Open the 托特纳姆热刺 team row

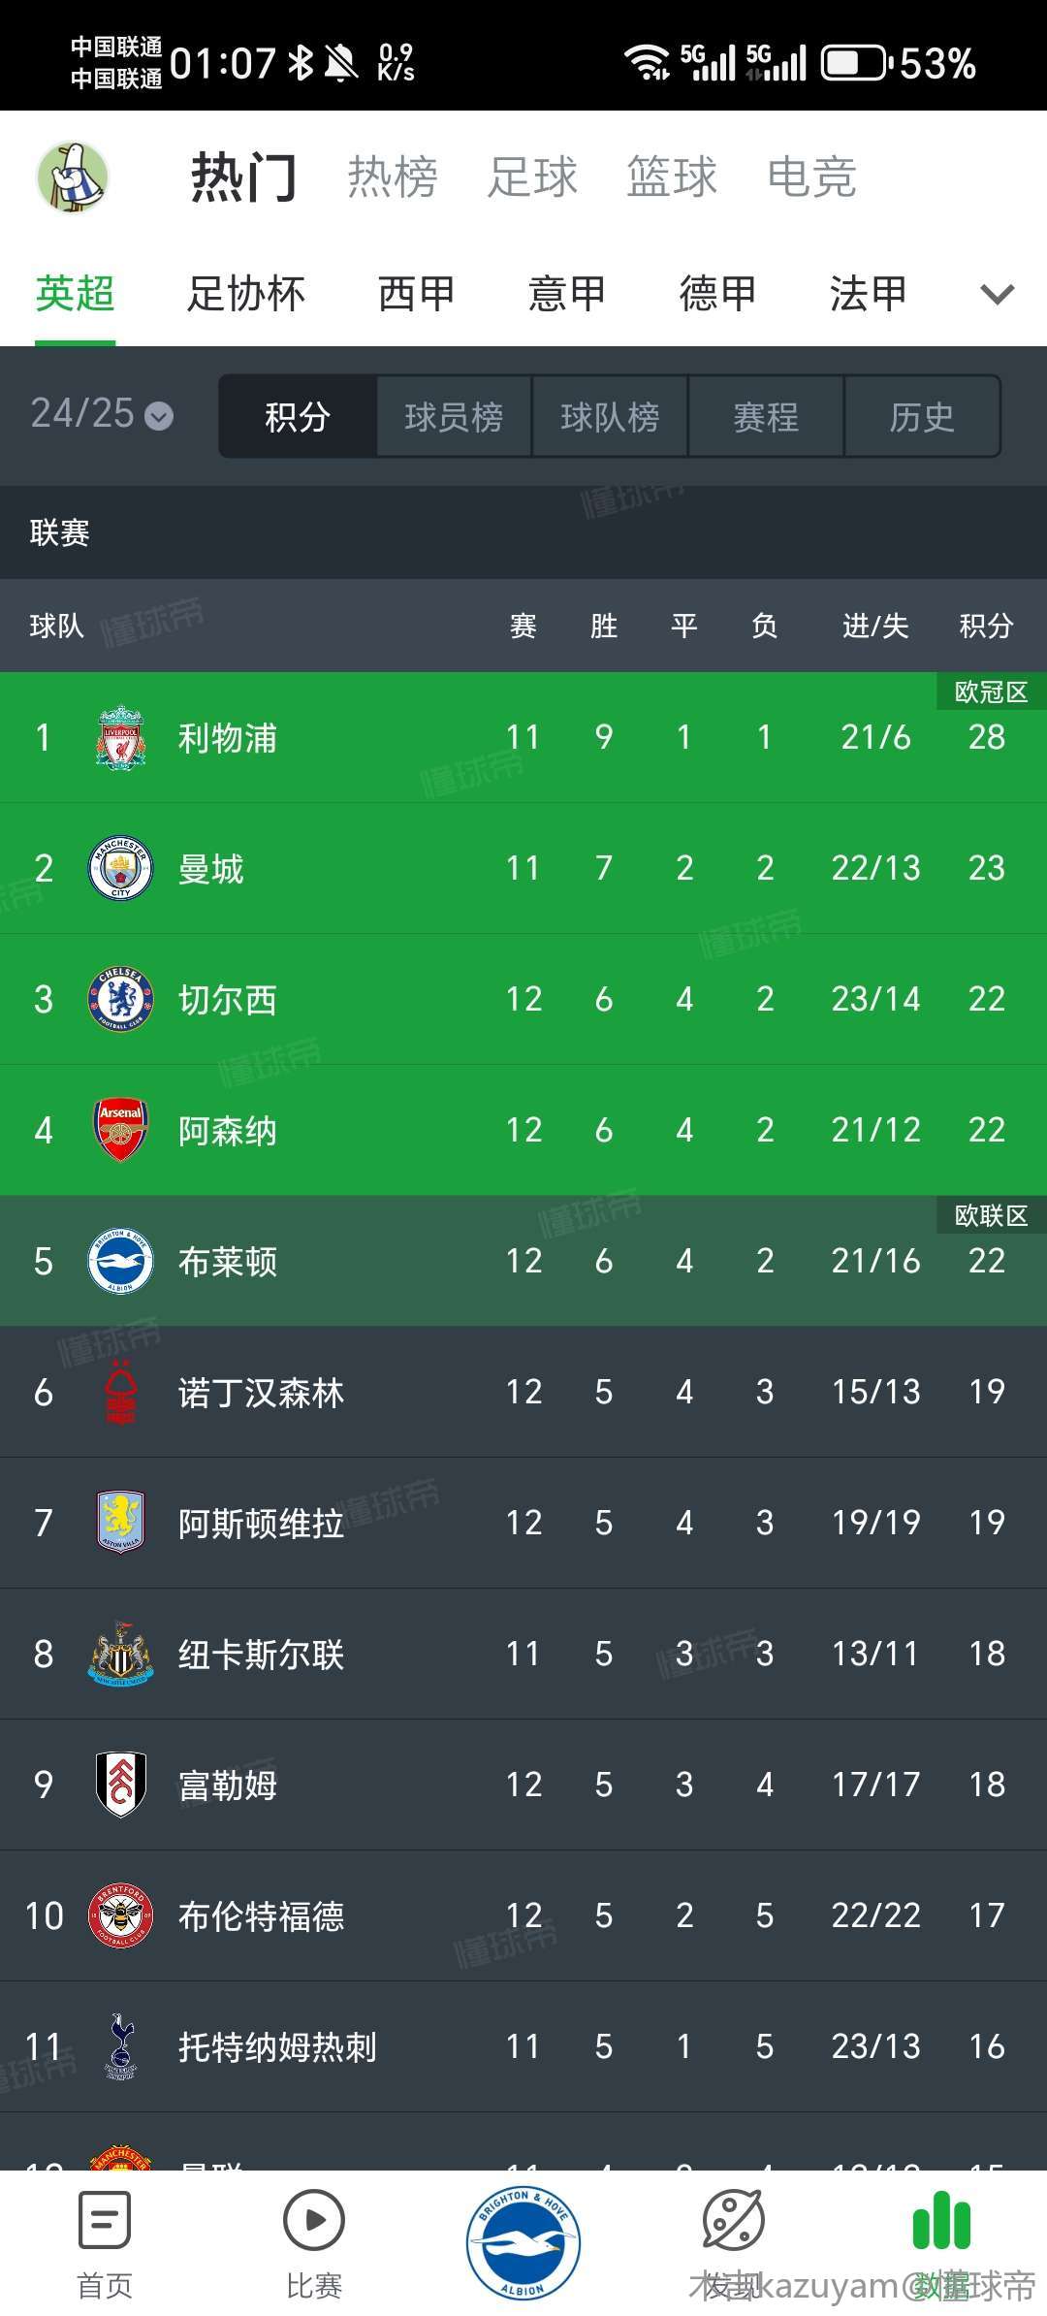[523, 2046]
